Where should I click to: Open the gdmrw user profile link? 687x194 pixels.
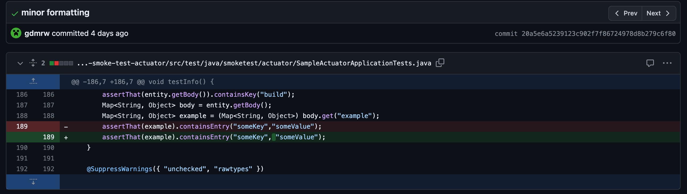(x=37, y=33)
